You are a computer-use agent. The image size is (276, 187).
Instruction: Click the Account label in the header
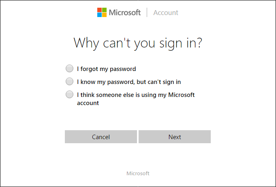coord(166,13)
